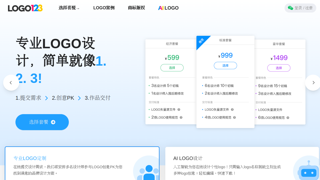
Task: Open the LOGO案例 nav item
Action: click(x=104, y=8)
